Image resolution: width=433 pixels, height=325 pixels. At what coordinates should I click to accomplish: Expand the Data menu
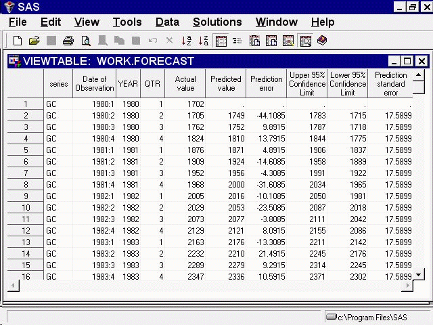167,22
